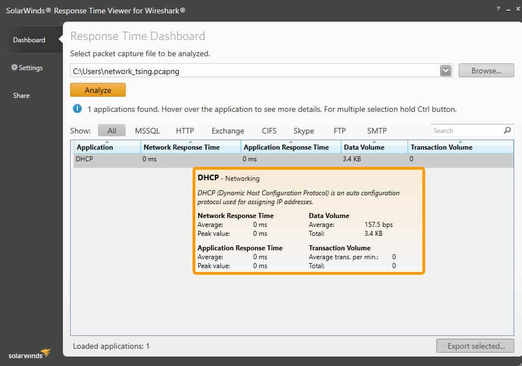Filter applications by CIFS

[x=269, y=131]
